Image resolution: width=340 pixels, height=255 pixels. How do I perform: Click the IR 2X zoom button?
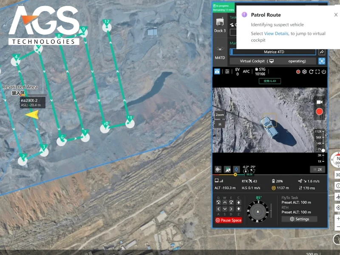[x=317, y=169]
